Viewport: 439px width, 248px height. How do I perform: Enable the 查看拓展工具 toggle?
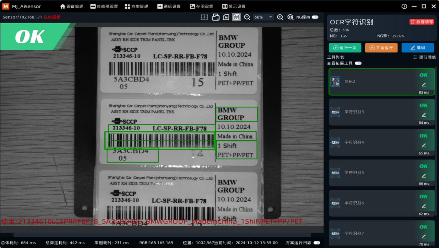pyautogui.click(x=358, y=63)
